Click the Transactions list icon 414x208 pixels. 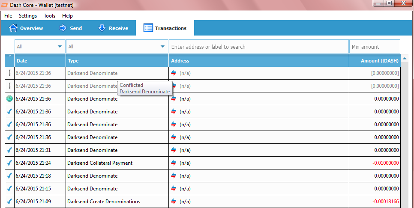coord(148,28)
